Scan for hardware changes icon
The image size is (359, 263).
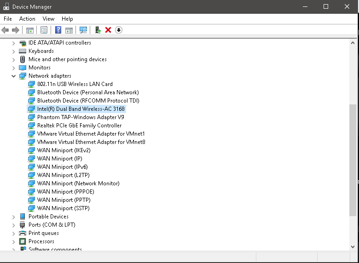click(83, 30)
